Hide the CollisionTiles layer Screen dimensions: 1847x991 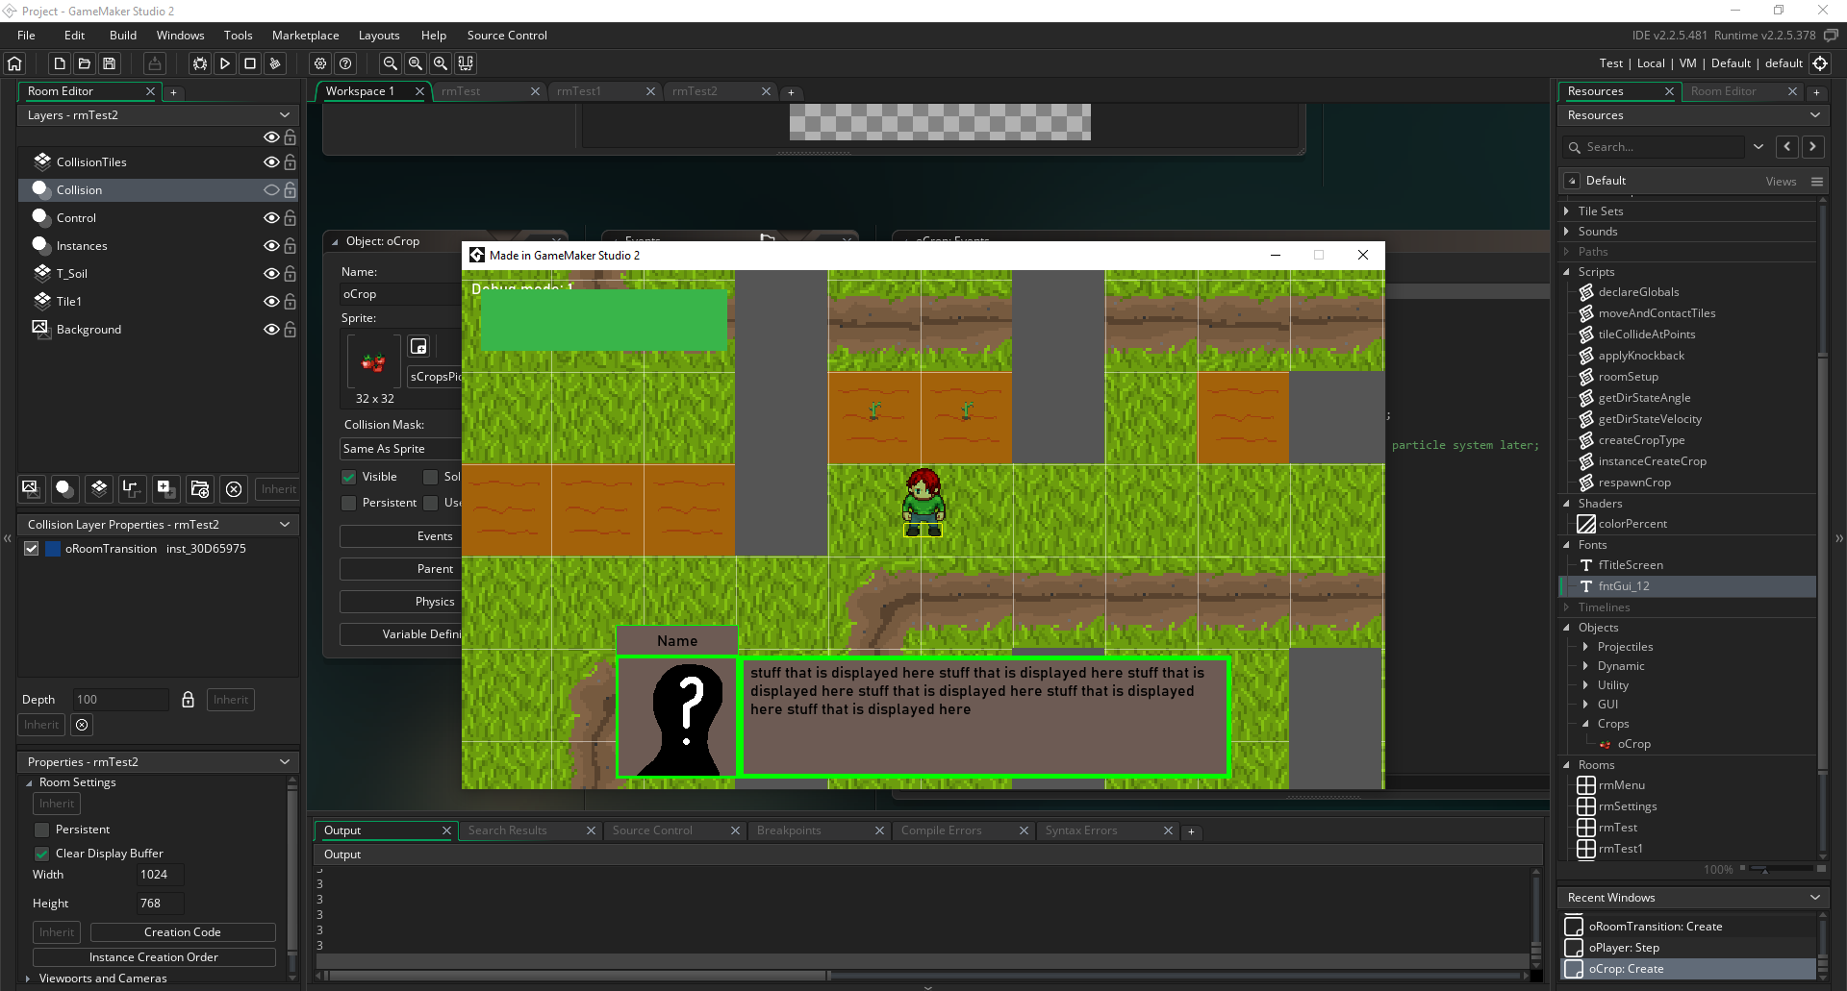(x=271, y=162)
